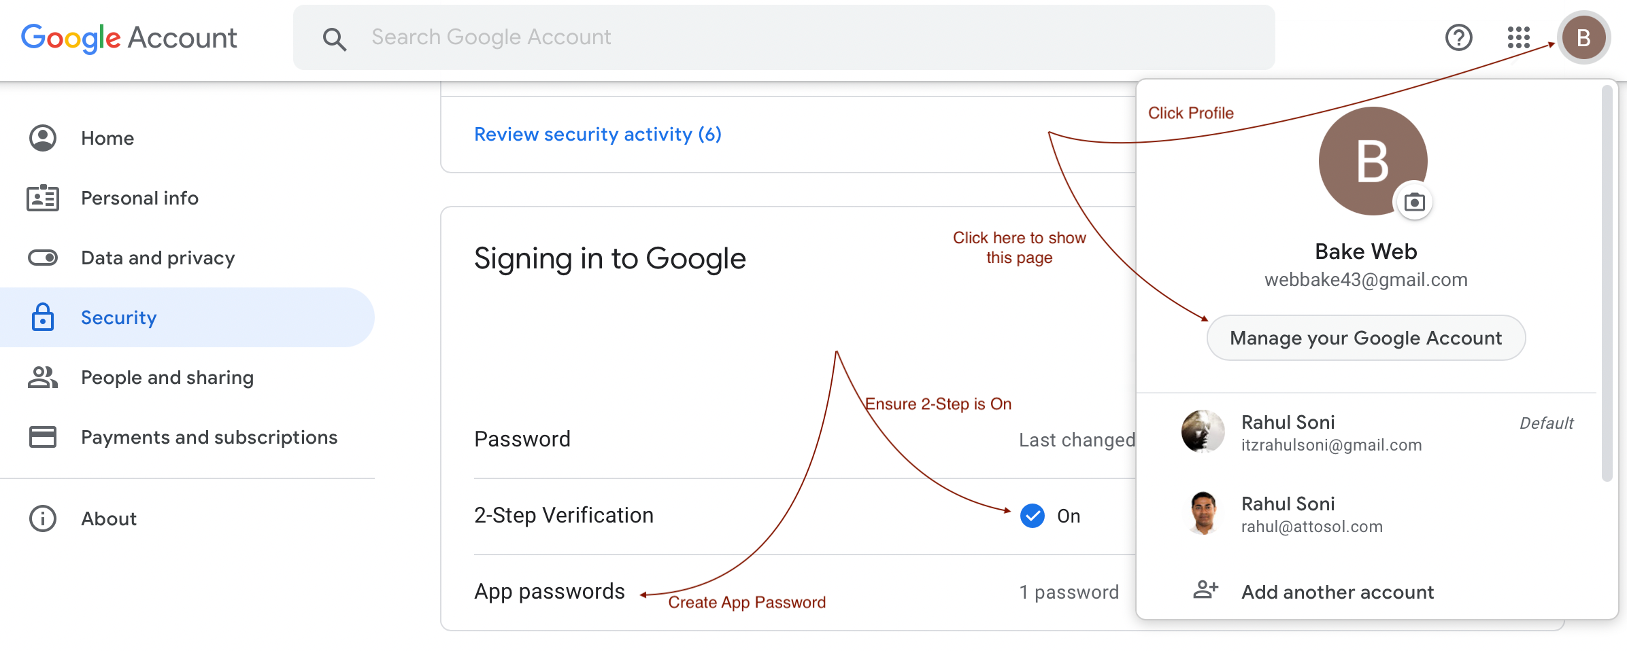Screen dimensions: 1627x651
Task: Click the Security lock icon in sidebar
Action: coord(43,317)
